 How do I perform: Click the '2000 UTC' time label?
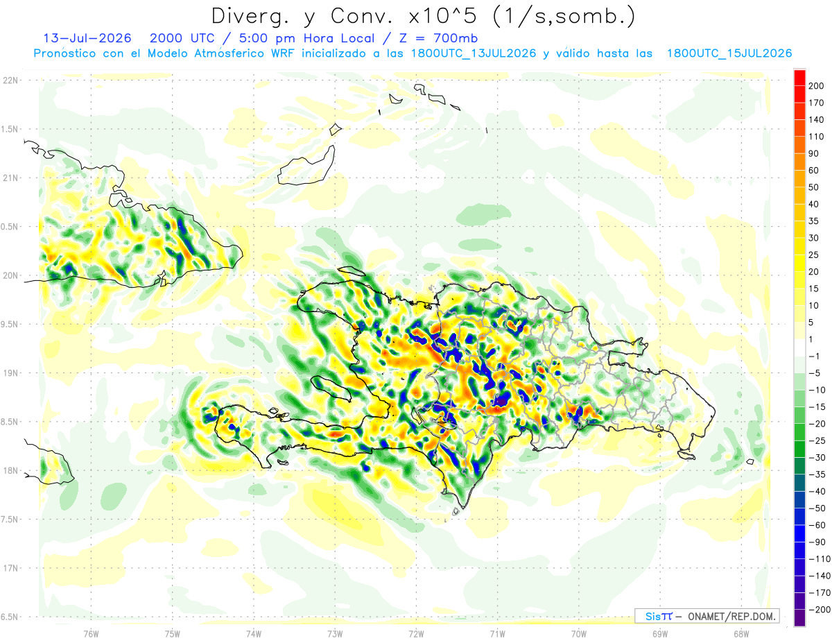(x=182, y=37)
